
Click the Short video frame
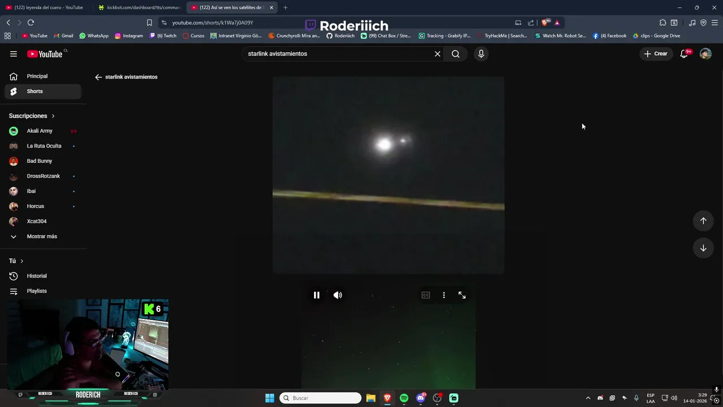coord(389,175)
